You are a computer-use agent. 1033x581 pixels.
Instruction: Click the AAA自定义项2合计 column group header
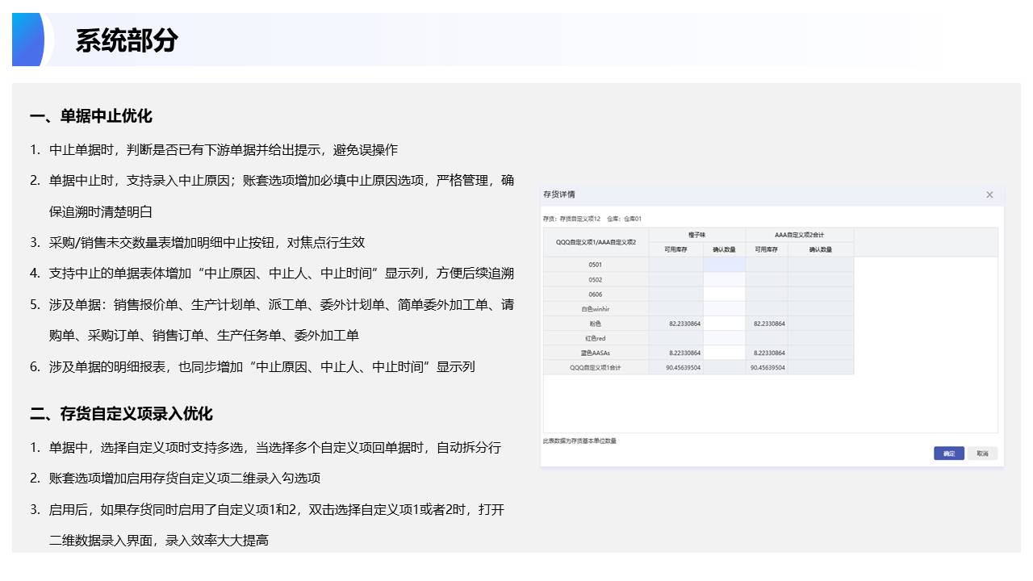pos(800,235)
